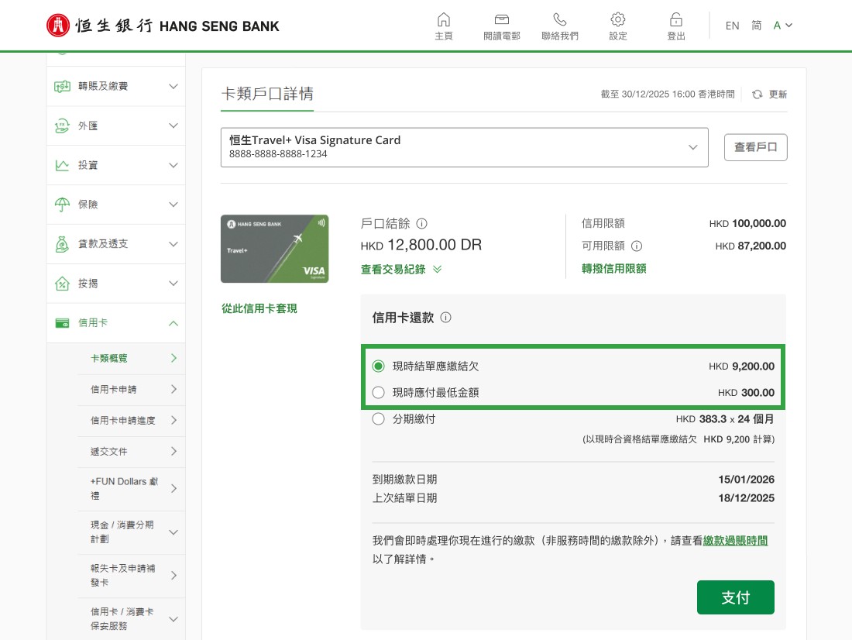The image size is (852, 640).
Task: Switch language to English
Action: click(732, 26)
